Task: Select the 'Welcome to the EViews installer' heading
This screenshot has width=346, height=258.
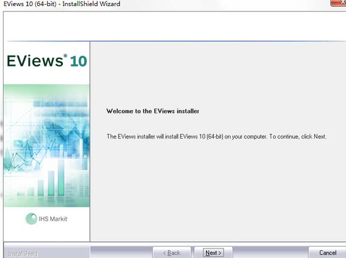Action: pos(153,111)
